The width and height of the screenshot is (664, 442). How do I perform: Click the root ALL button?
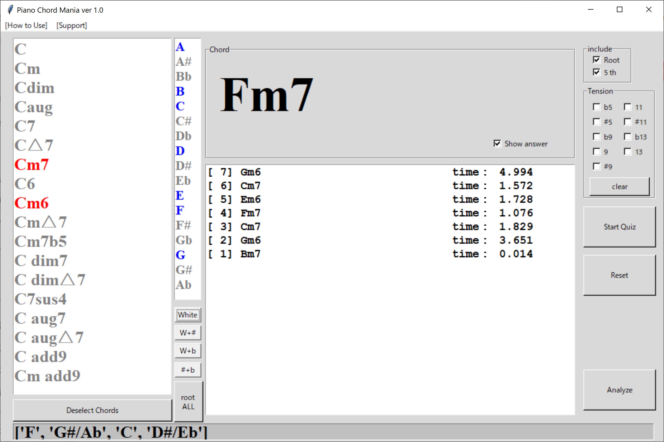point(188,402)
